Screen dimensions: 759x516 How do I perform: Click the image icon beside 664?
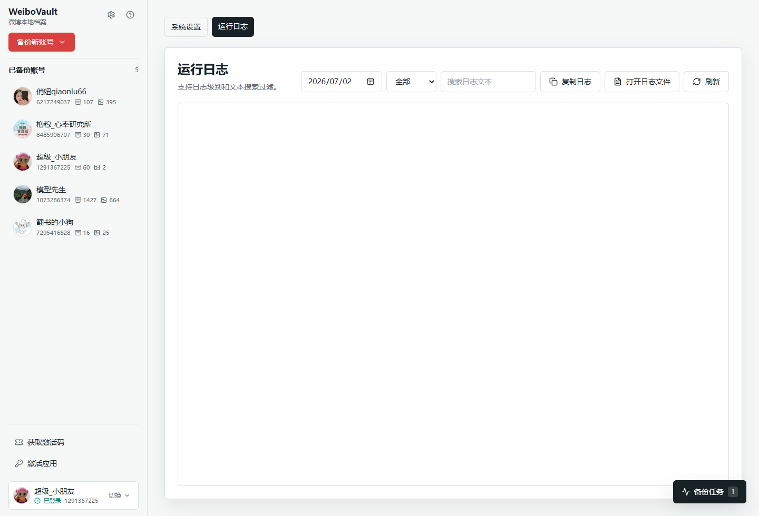point(104,200)
